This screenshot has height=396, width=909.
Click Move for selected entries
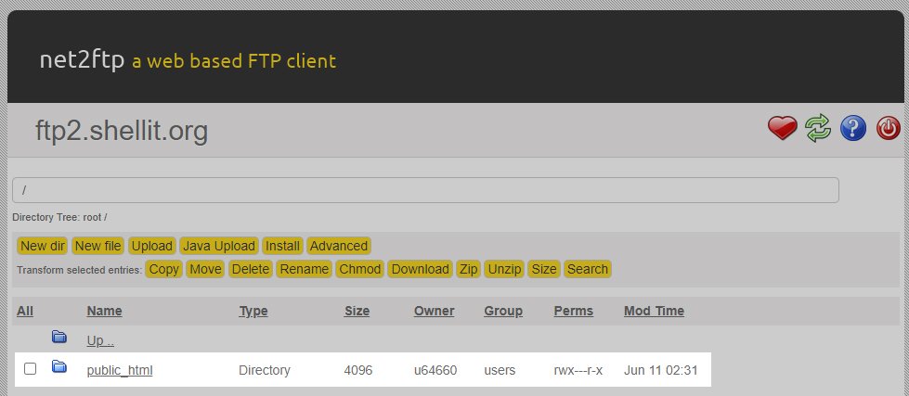point(206,269)
